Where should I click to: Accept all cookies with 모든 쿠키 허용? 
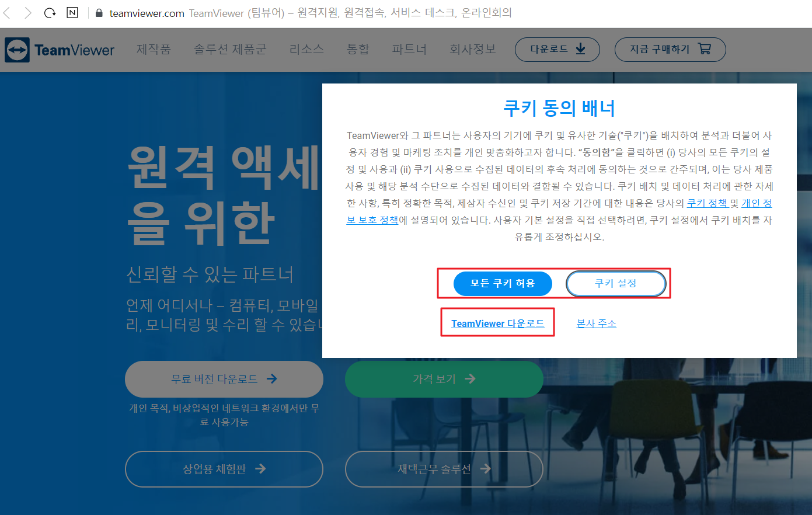coord(503,283)
